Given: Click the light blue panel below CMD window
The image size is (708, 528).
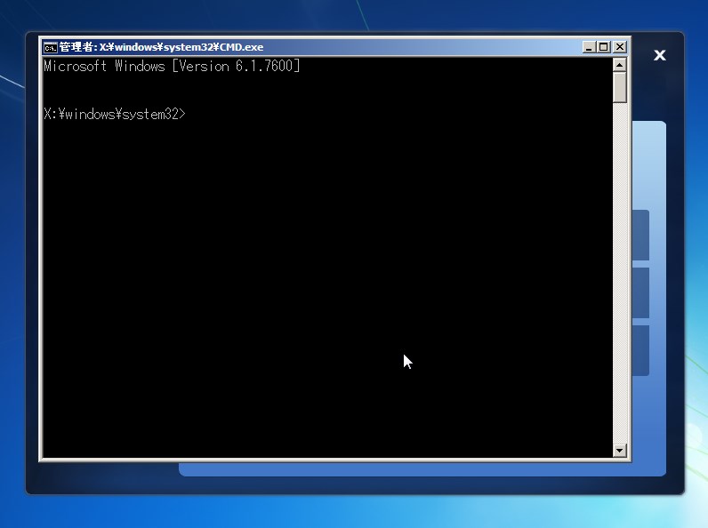Looking at the screenshot, I should (400, 469).
